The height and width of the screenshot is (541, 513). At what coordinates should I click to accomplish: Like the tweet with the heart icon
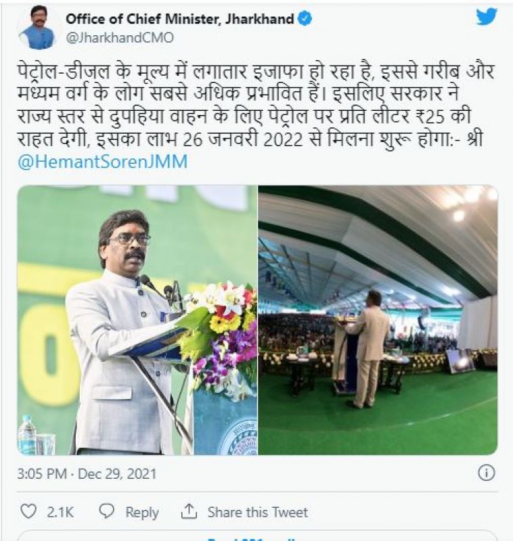[x=28, y=511]
